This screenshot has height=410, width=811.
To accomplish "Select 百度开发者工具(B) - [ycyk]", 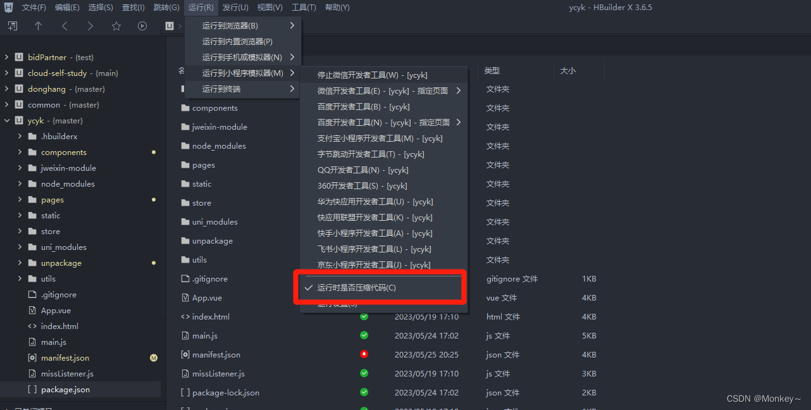I will pyautogui.click(x=383, y=106).
